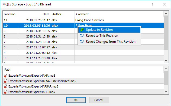The height and width of the screenshot is (106, 171).
Task: Click the question mark help icon
Action: click(152, 4)
